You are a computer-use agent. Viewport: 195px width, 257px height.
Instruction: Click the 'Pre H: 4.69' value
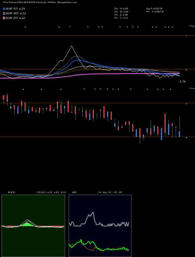click(121, 12)
